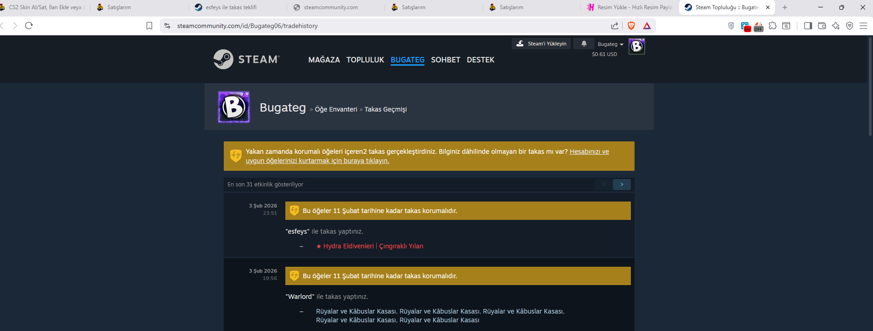This screenshot has width=873, height=331.
Task: Click the Steam'i Yükleyin button
Action: pyautogui.click(x=541, y=44)
